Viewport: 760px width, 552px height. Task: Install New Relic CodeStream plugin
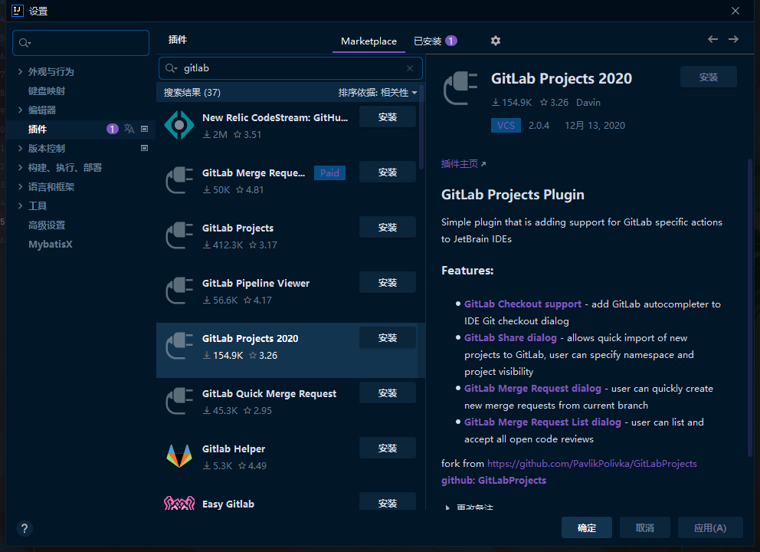click(387, 117)
